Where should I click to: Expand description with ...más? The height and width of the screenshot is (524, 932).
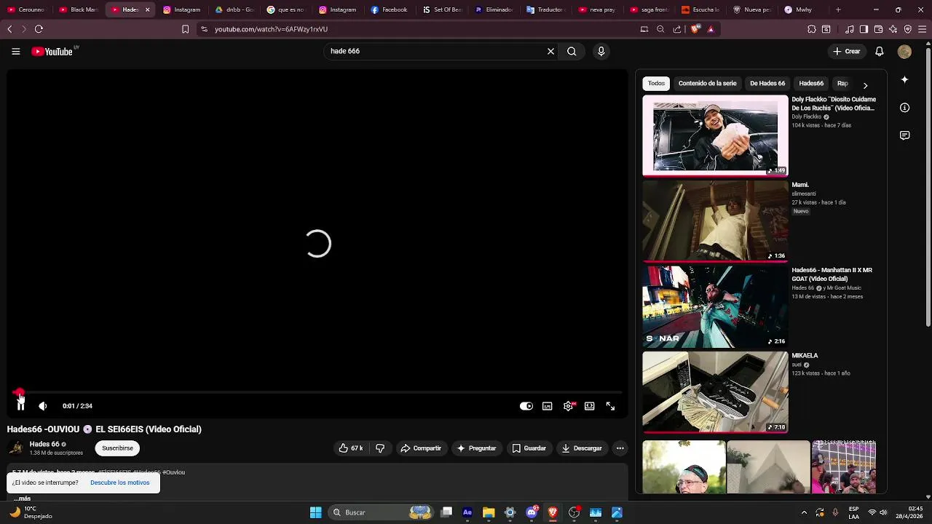click(x=22, y=499)
